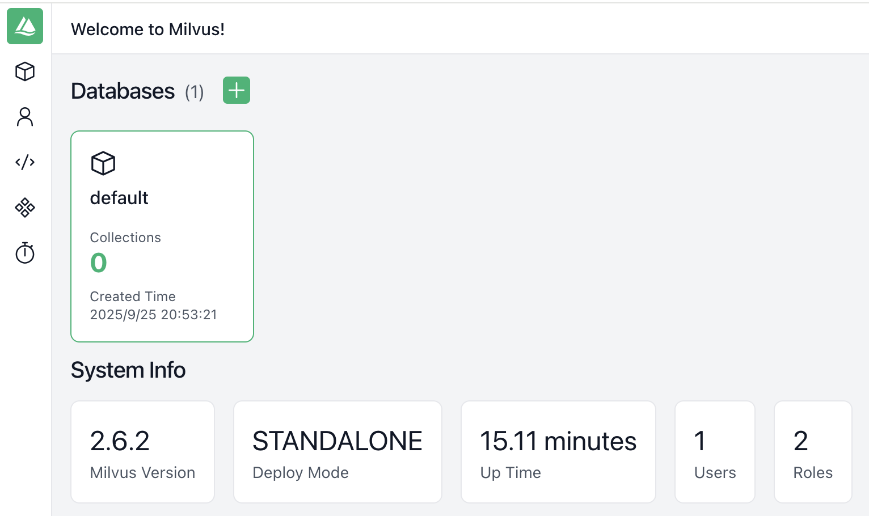Click the cube icon inside the default card
Image resolution: width=869 pixels, height=516 pixels.
tap(103, 163)
